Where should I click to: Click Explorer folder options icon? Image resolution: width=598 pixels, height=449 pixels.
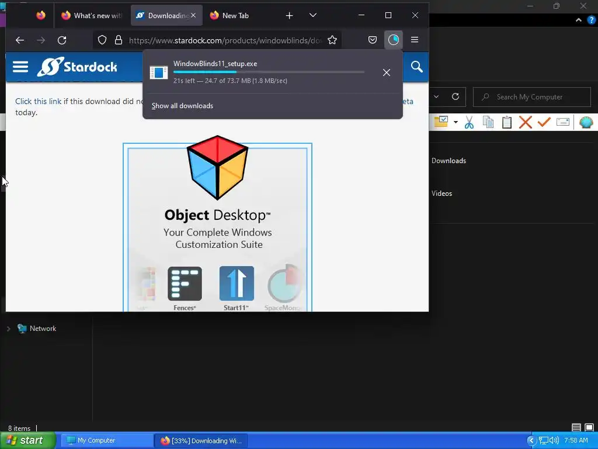pyautogui.click(x=441, y=122)
